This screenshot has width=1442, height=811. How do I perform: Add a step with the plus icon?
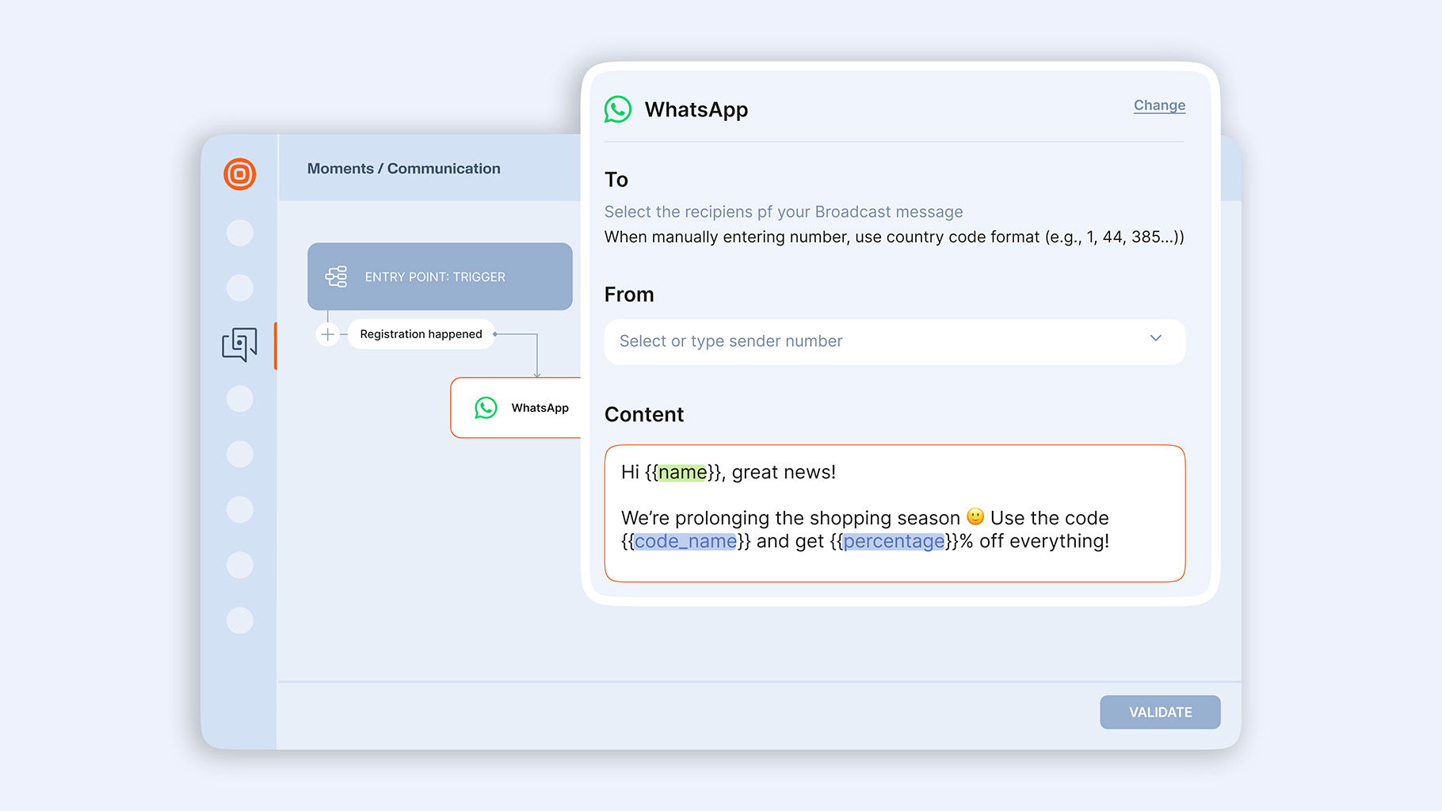point(327,334)
